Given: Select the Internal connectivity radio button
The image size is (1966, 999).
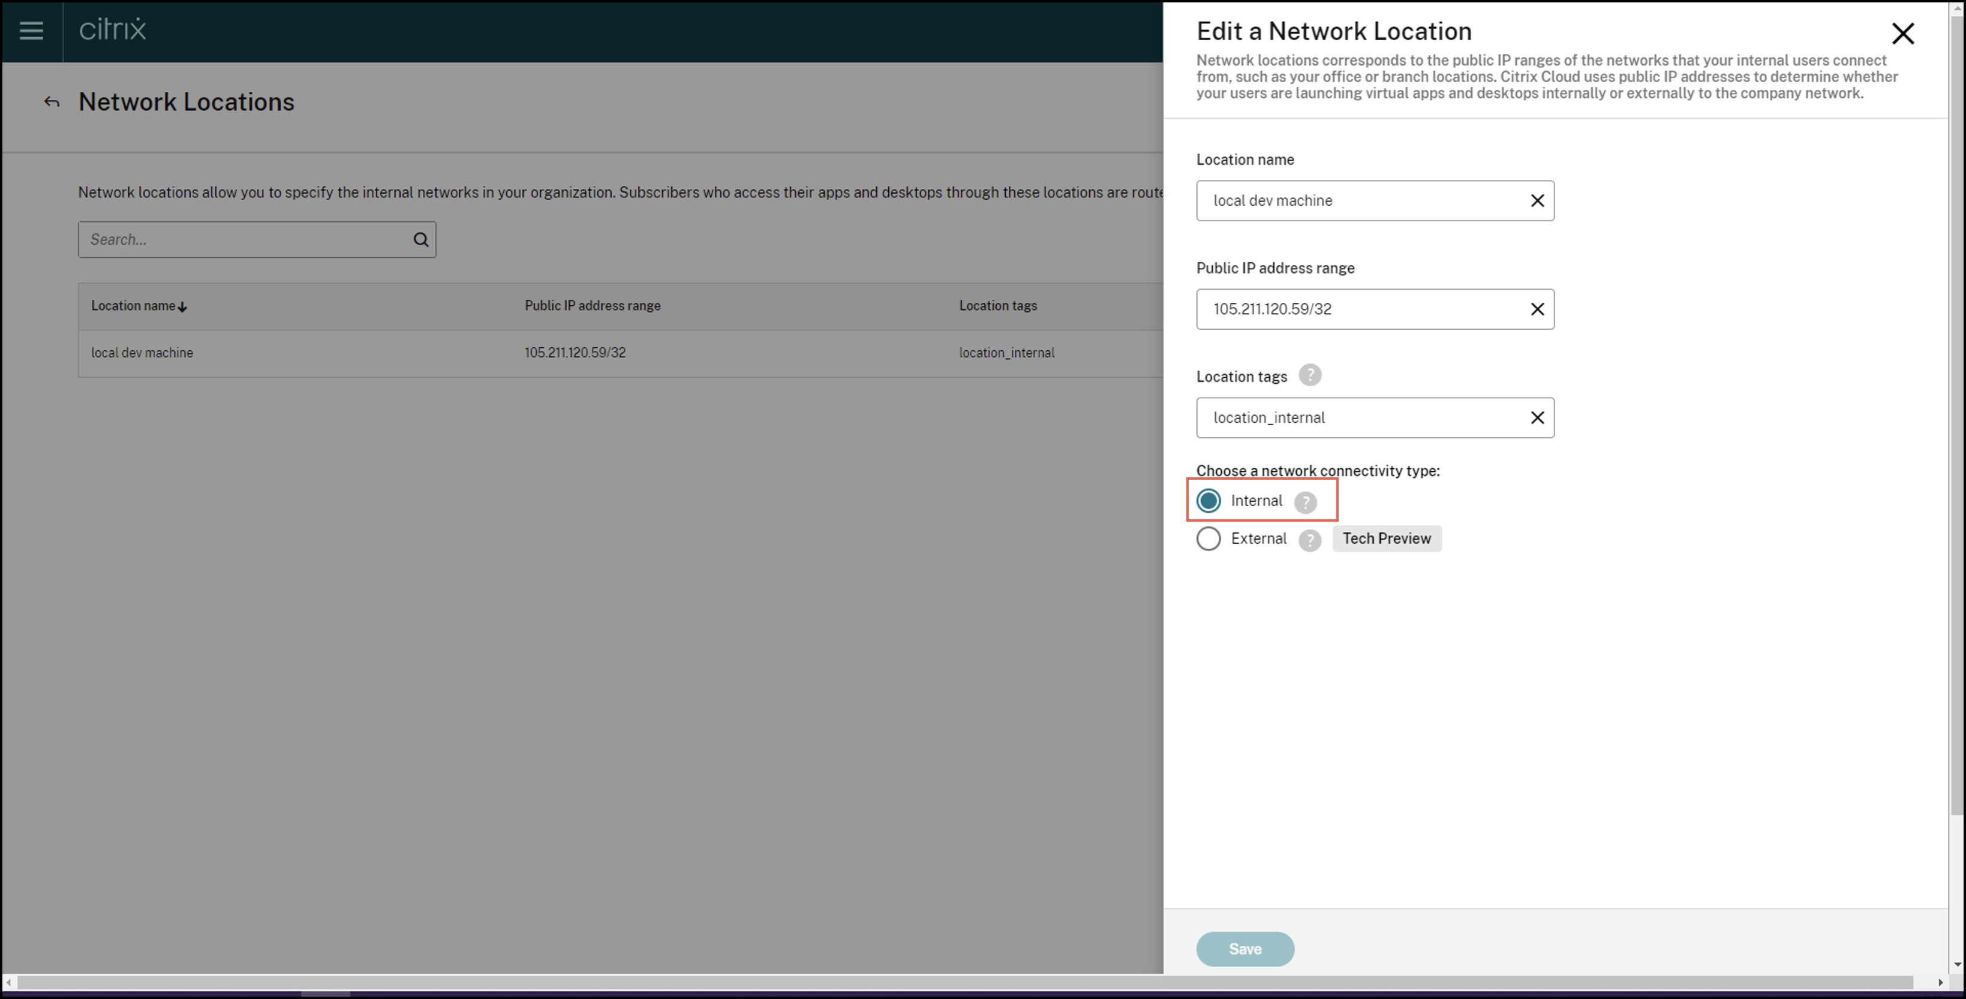Looking at the screenshot, I should coord(1208,501).
